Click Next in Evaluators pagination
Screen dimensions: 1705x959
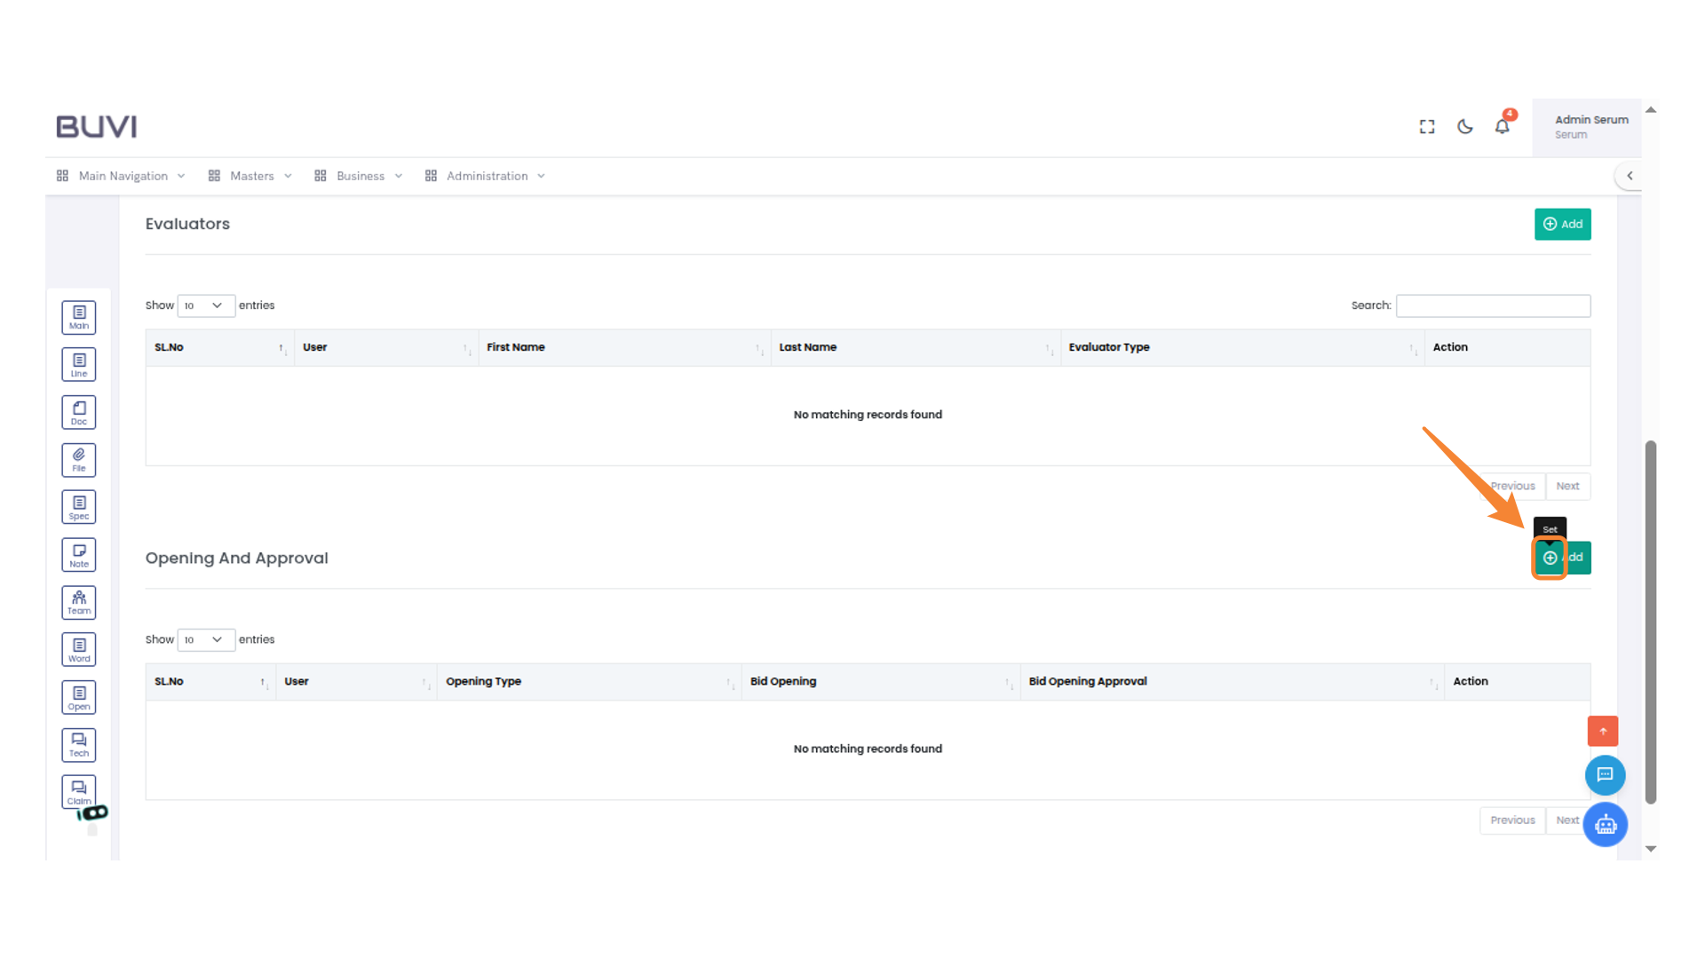point(1567,486)
